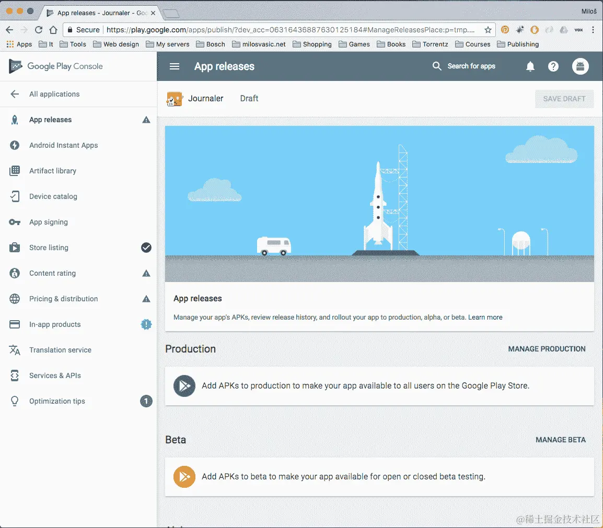603x528 pixels.
Task: Click the Artifact library grid icon
Action: [x=15, y=171]
